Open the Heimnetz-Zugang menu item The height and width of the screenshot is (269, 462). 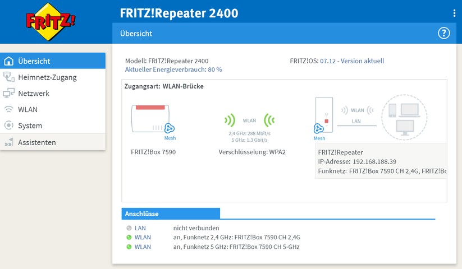[47, 77]
